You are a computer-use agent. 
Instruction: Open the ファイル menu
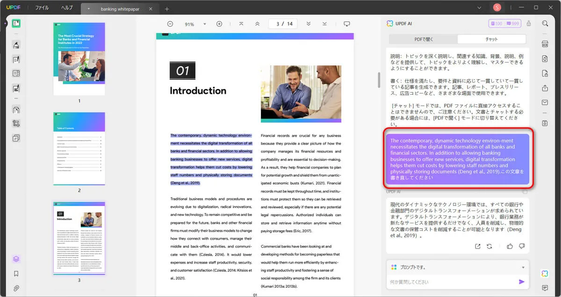click(42, 8)
